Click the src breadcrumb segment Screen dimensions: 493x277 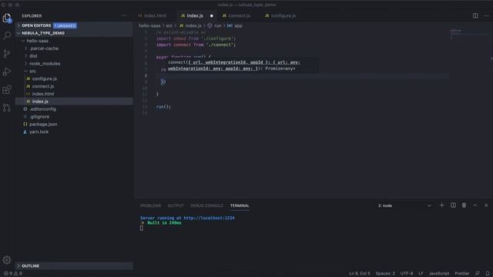coord(169,25)
